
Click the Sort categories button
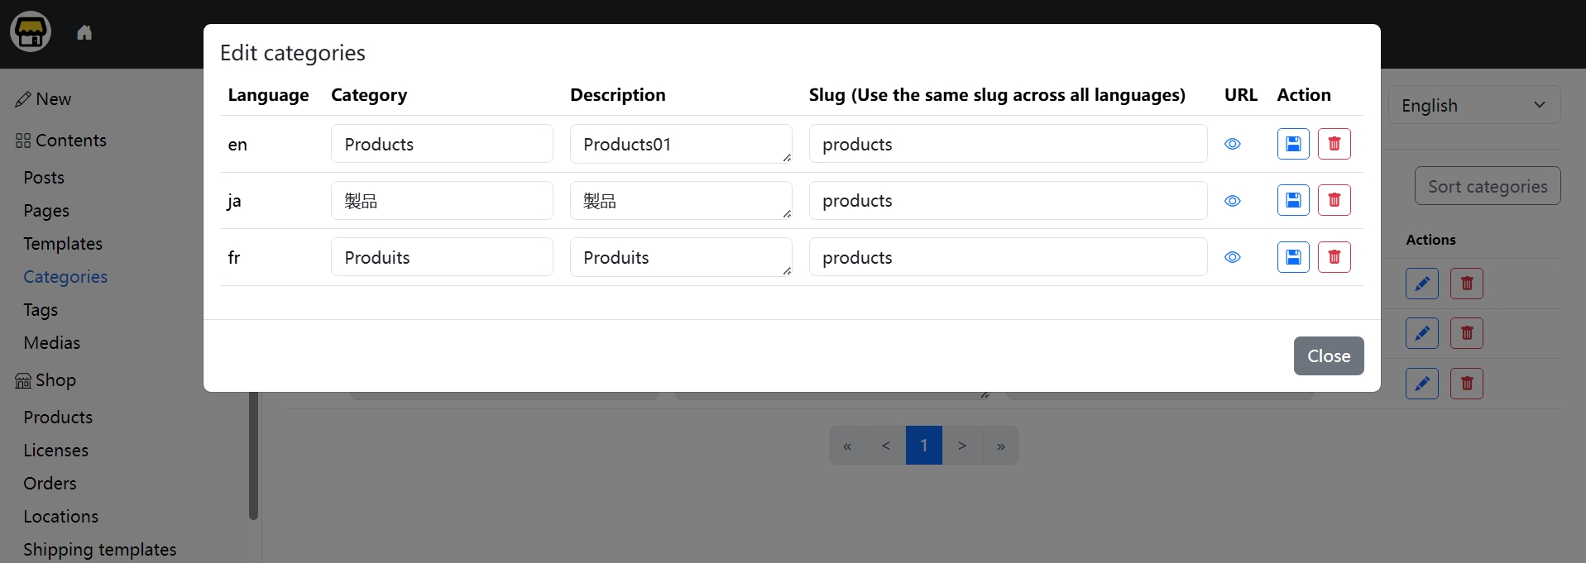[x=1487, y=186]
